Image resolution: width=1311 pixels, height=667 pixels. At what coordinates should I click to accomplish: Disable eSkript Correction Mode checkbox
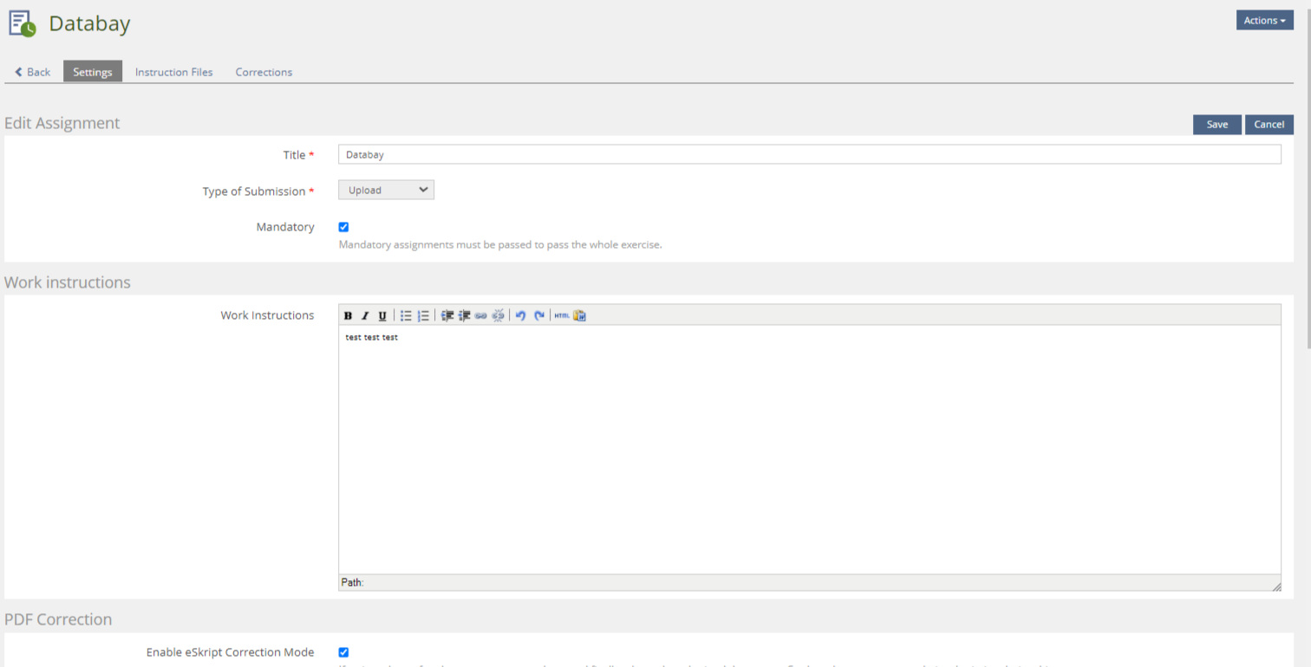click(343, 652)
